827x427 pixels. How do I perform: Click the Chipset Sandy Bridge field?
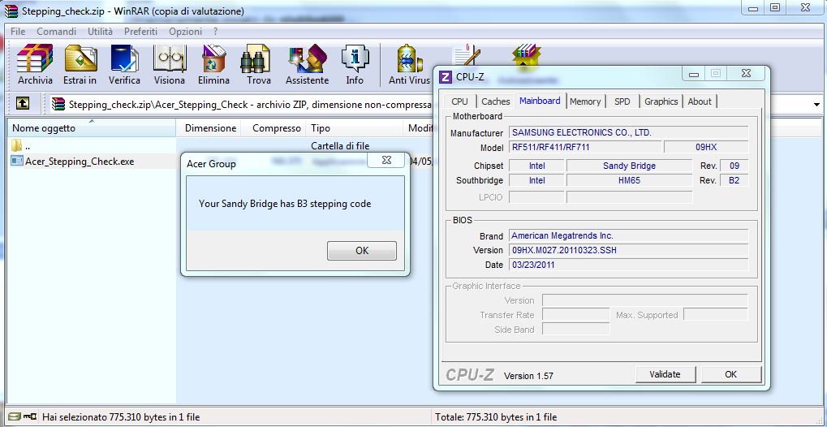629,166
